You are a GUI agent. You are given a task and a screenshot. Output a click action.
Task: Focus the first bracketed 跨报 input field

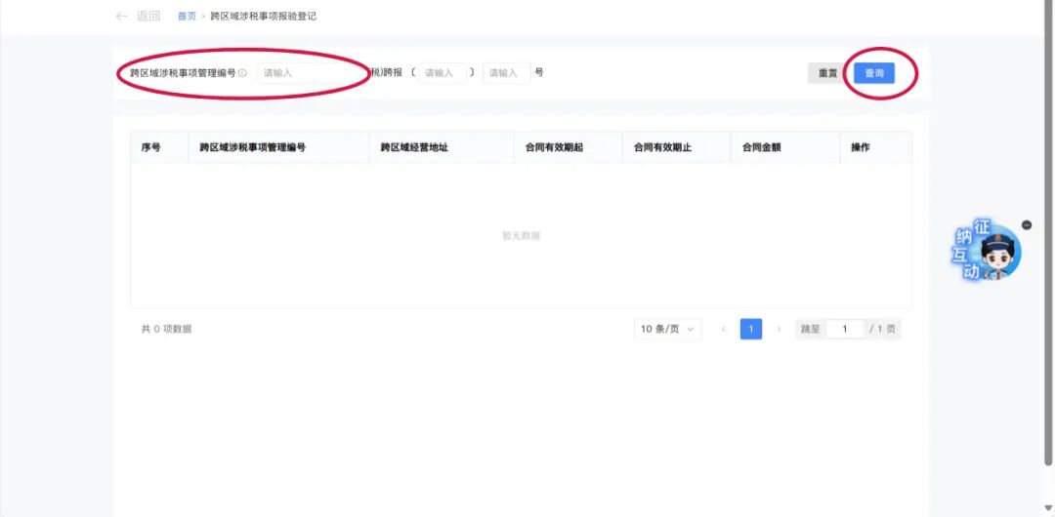pyautogui.click(x=443, y=72)
